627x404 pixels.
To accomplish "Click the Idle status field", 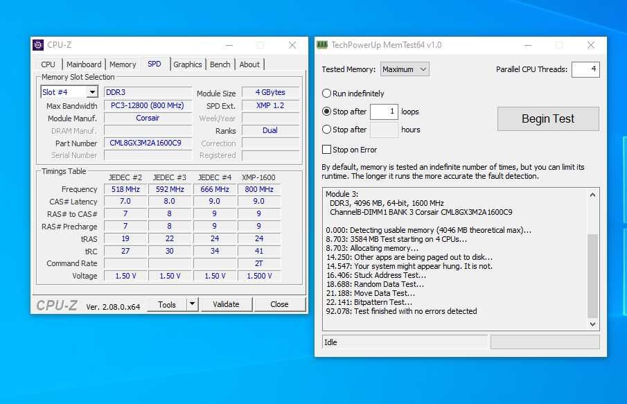I will [x=405, y=342].
